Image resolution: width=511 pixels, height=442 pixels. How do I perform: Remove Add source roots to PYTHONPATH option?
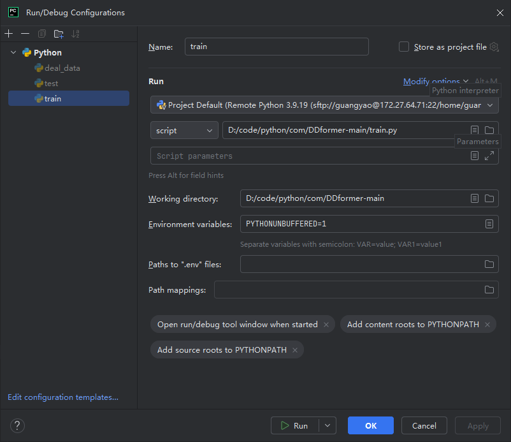pyautogui.click(x=294, y=350)
